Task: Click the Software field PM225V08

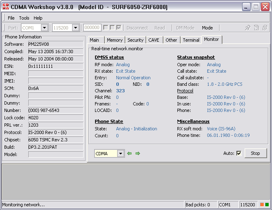Action: click(56, 44)
